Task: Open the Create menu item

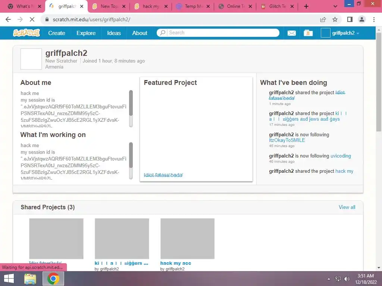Action: pyautogui.click(x=57, y=33)
